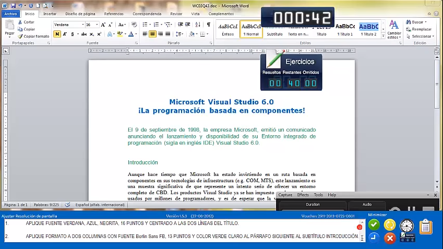Toggle subscript formatting
This screenshot has width=443, height=249.
[x=91, y=34]
